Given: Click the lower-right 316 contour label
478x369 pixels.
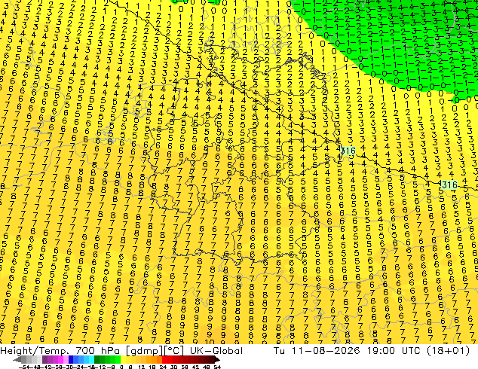Looking at the screenshot, I should tap(449, 184).
